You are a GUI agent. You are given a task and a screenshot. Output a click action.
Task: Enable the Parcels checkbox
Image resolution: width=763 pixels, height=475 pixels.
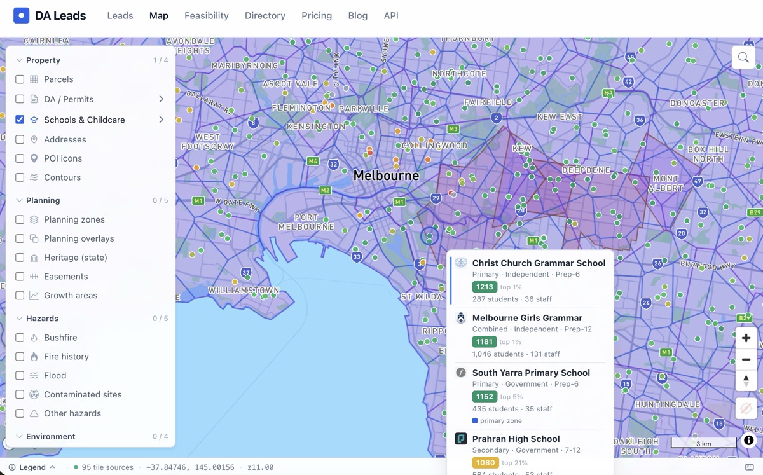pyautogui.click(x=20, y=79)
